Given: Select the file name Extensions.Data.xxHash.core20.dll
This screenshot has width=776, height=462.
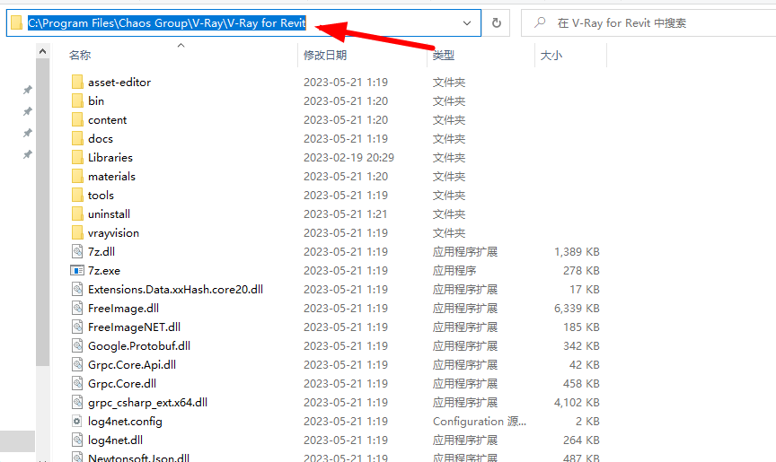Looking at the screenshot, I should (x=176, y=289).
